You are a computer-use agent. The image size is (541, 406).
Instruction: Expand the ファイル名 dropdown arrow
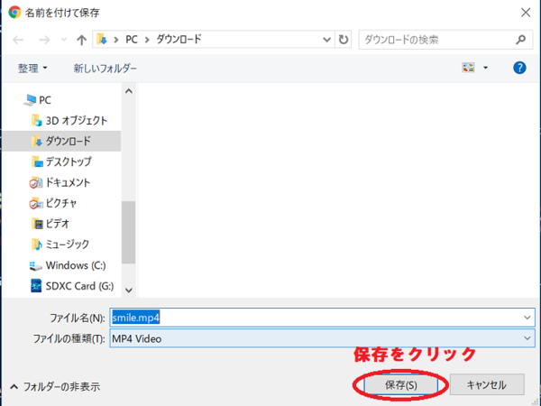[x=527, y=318]
